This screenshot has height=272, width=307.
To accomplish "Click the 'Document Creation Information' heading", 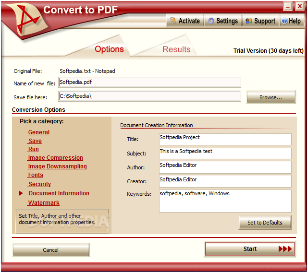I will coord(157,125).
